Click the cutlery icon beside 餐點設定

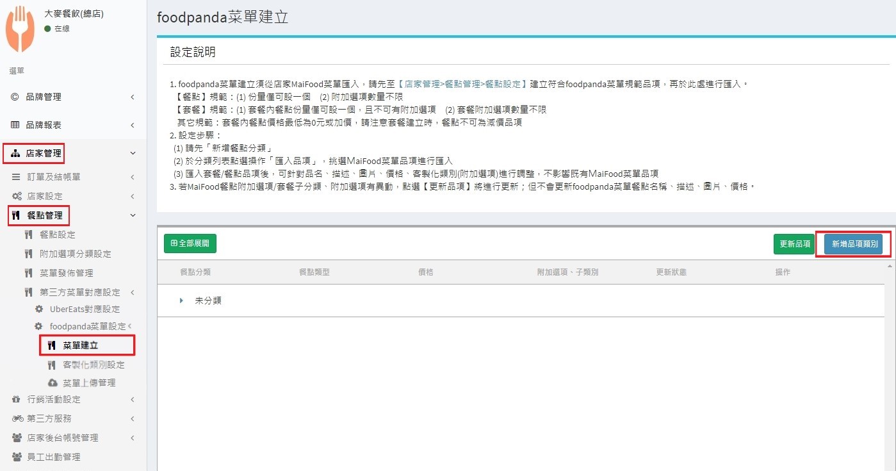(28, 235)
